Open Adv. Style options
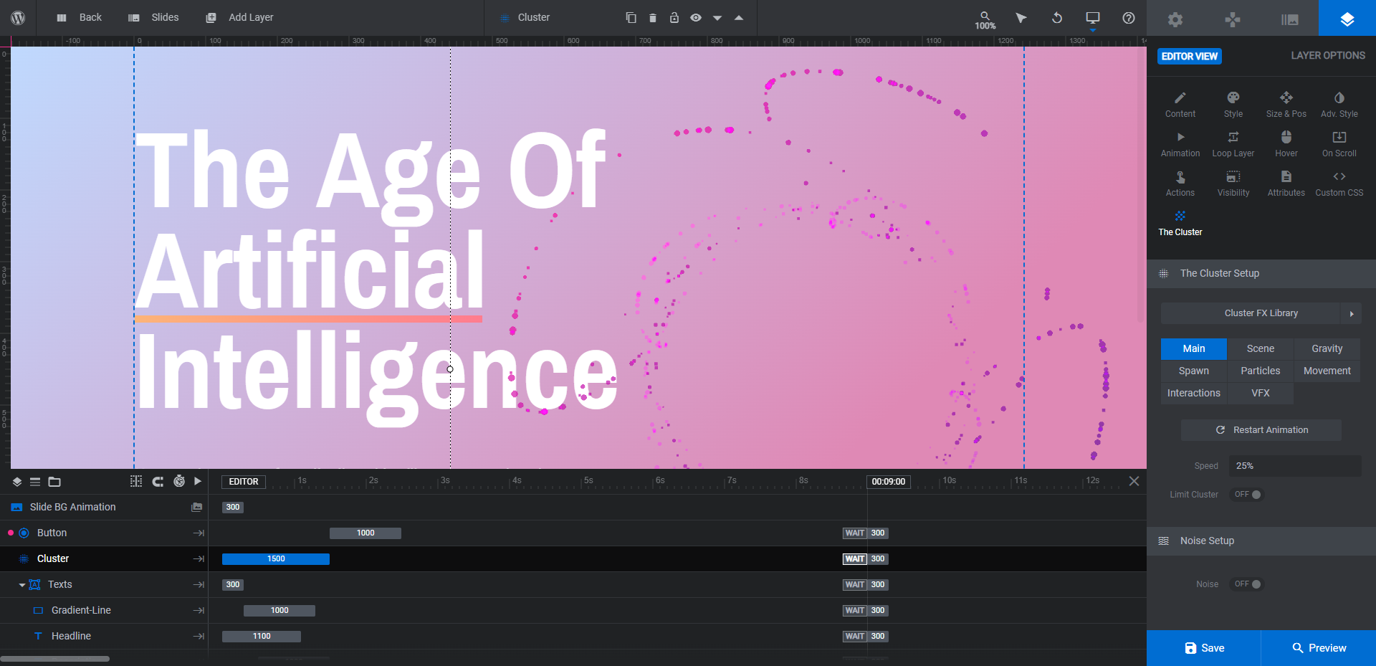The height and width of the screenshot is (666, 1376). 1339,105
